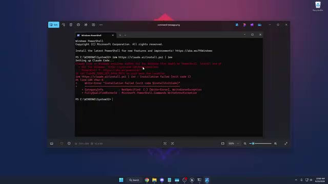Screen dimensions: 328x184
Task: Rotate the image with the rotate icon
Action: coord(64,25)
